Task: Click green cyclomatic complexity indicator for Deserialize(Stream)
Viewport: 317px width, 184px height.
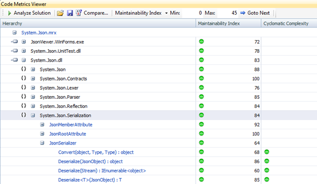Action: (x=267, y=170)
